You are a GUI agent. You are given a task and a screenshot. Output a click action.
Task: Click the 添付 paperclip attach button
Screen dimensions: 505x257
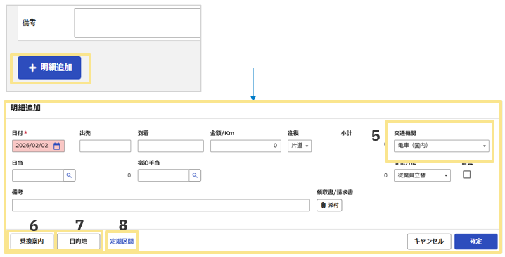(x=329, y=205)
